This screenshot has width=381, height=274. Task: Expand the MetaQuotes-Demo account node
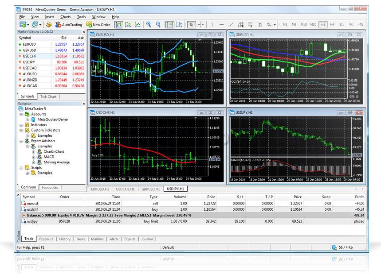(27, 120)
